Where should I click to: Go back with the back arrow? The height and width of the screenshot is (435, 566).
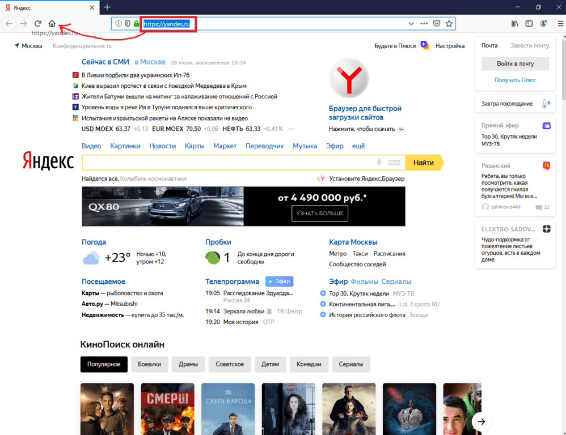click(x=9, y=24)
